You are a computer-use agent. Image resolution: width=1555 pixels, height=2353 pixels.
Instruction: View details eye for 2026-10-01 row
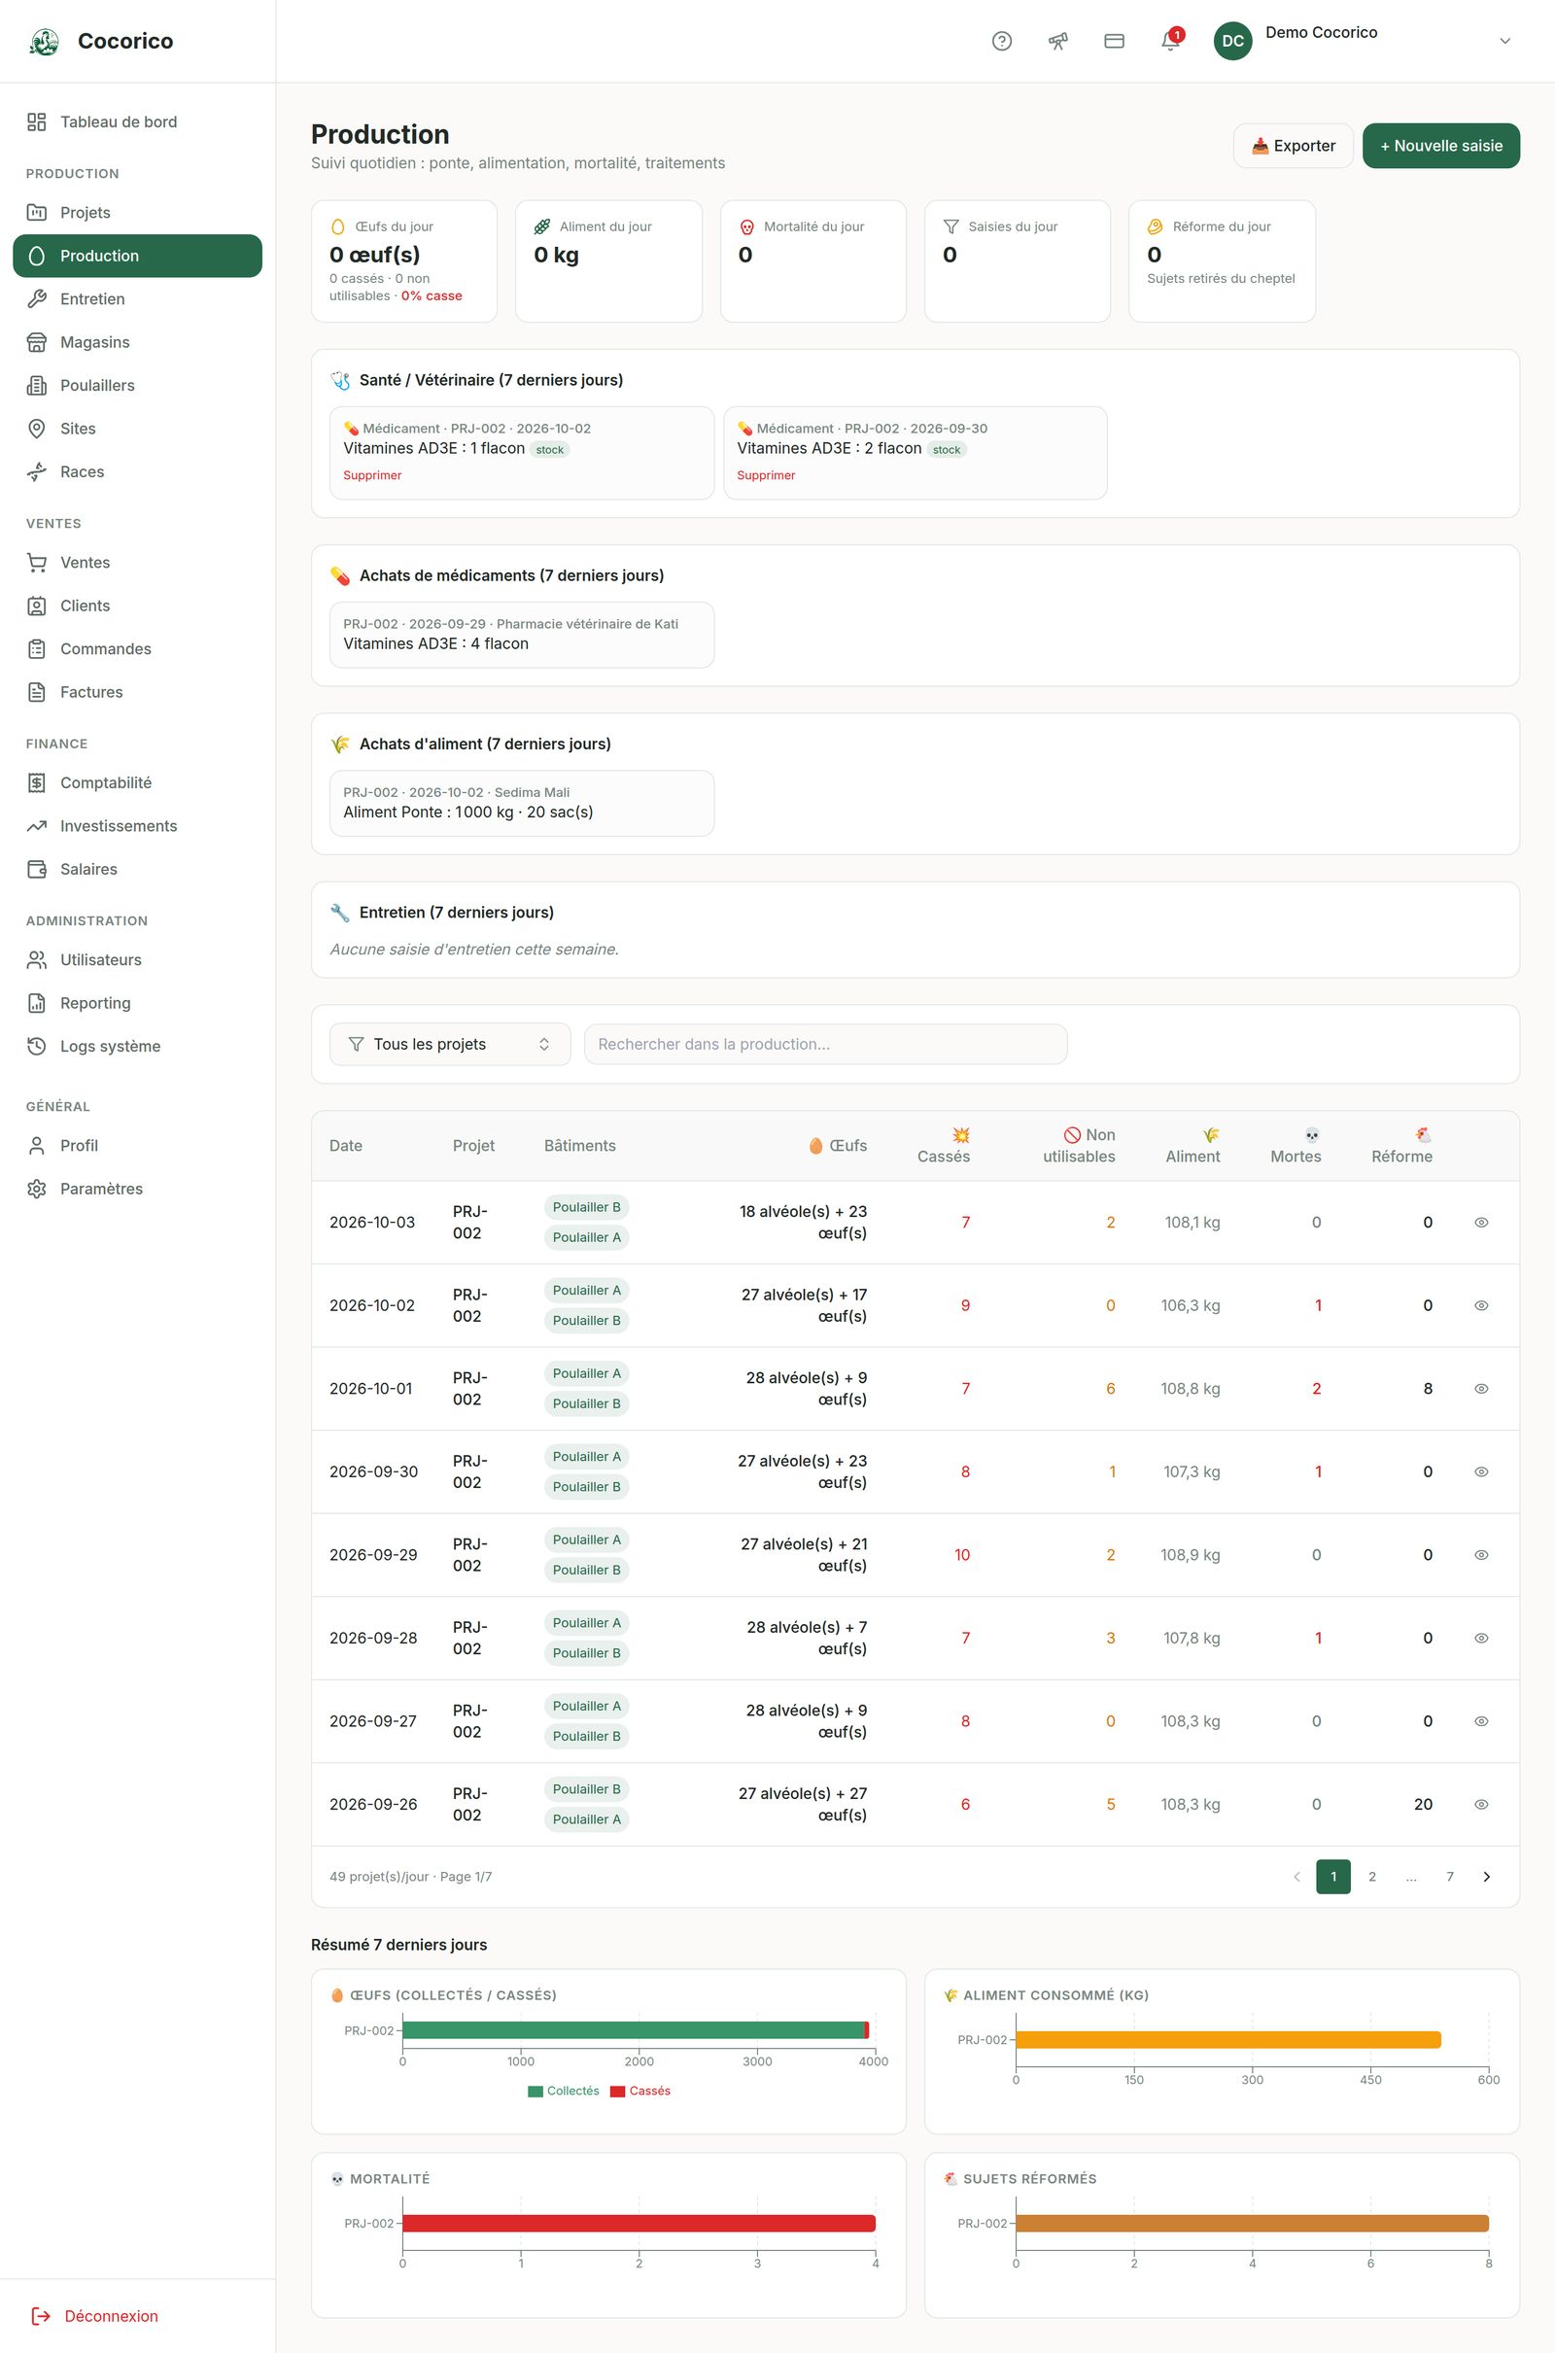tap(1480, 1389)
